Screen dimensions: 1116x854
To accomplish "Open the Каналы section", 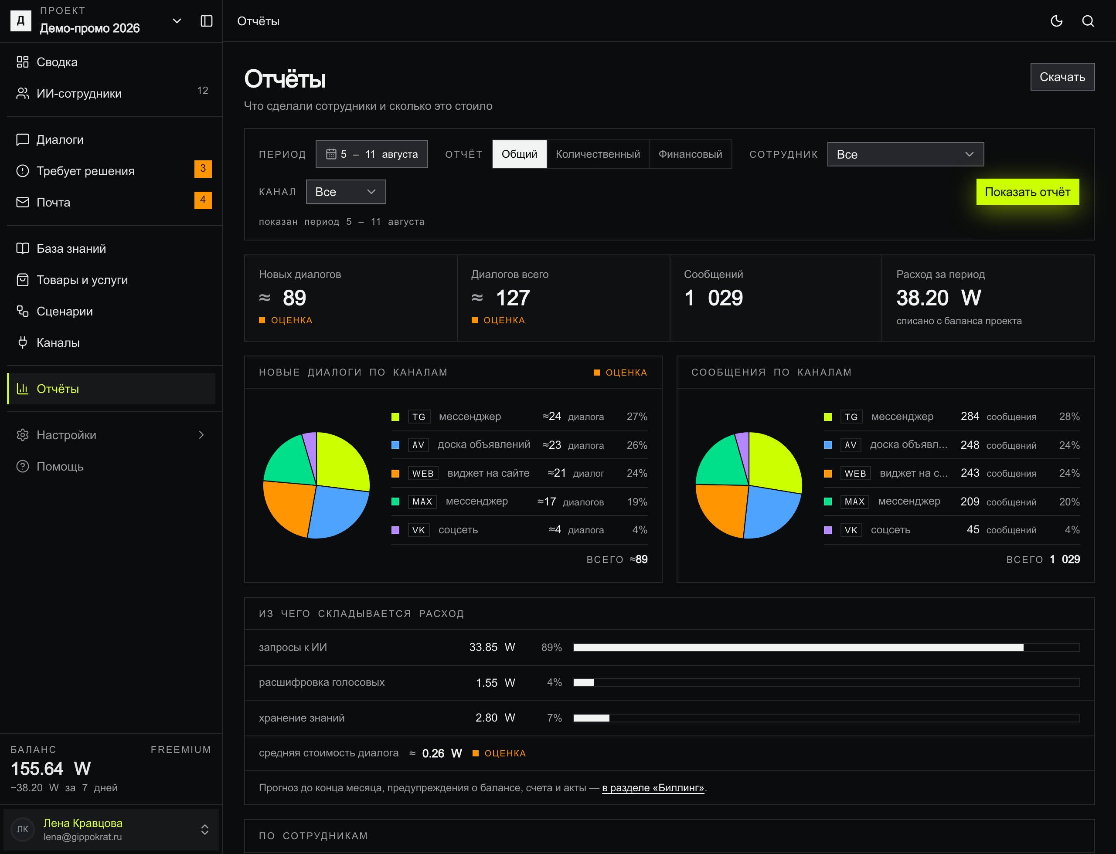I will tap(112, 342).
